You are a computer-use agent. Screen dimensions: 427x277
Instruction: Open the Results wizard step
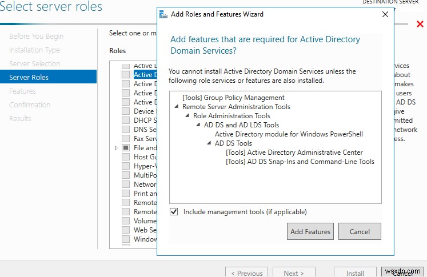pos(20,118)
